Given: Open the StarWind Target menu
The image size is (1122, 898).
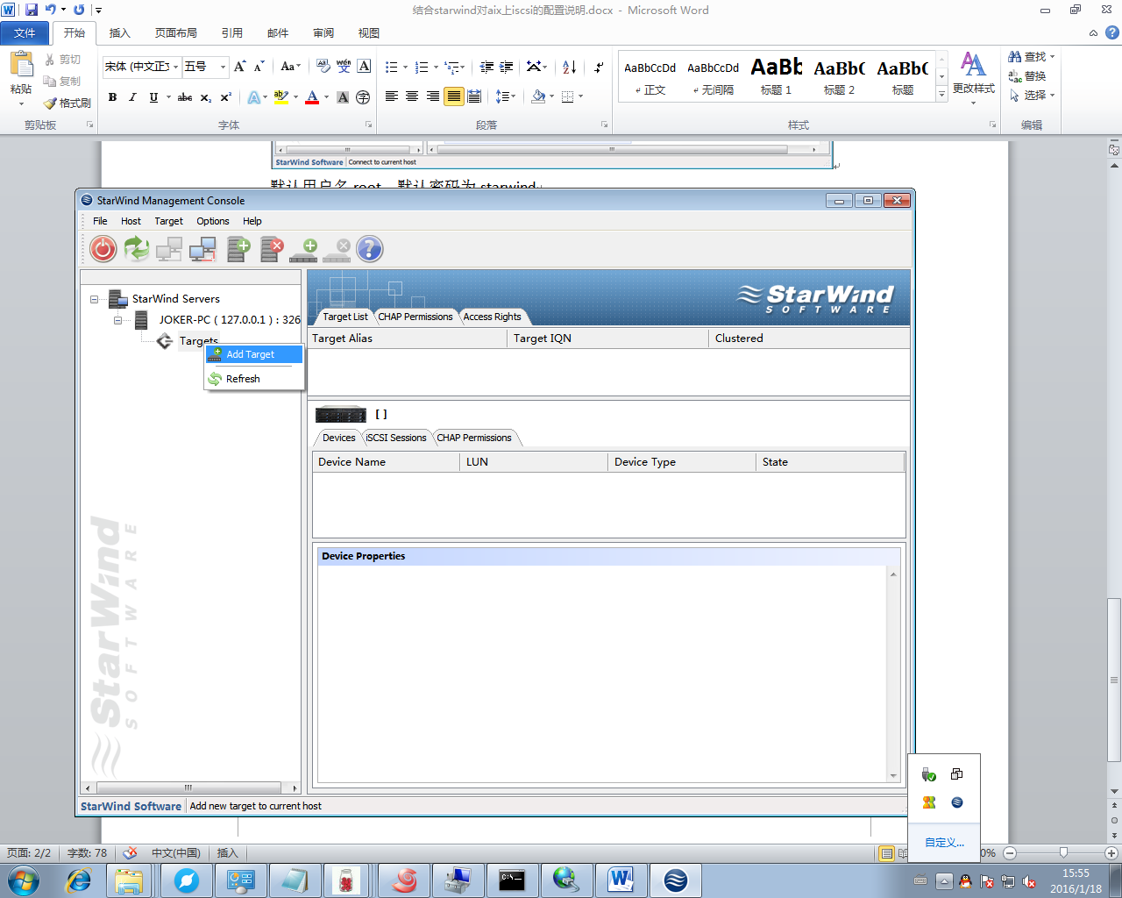Looking at the screenshot, I should point(169,221).
